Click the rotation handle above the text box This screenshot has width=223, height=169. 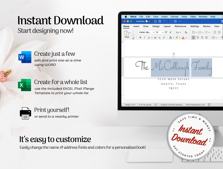tap(174, 54)
